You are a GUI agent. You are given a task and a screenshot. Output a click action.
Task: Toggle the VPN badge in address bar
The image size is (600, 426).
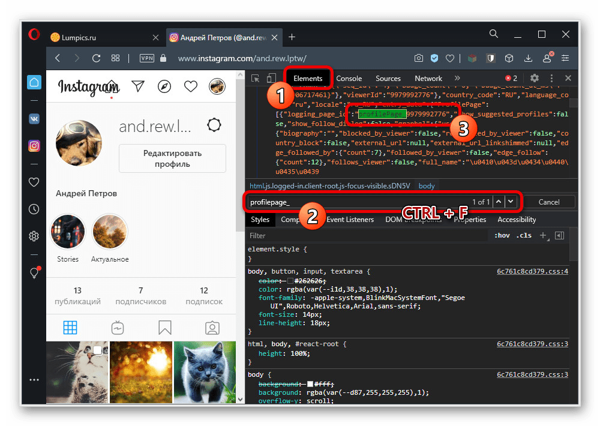click(x=146, y=58)
